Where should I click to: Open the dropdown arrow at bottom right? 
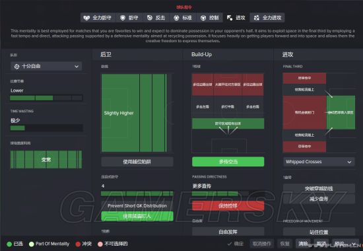(x=354, y=244)
